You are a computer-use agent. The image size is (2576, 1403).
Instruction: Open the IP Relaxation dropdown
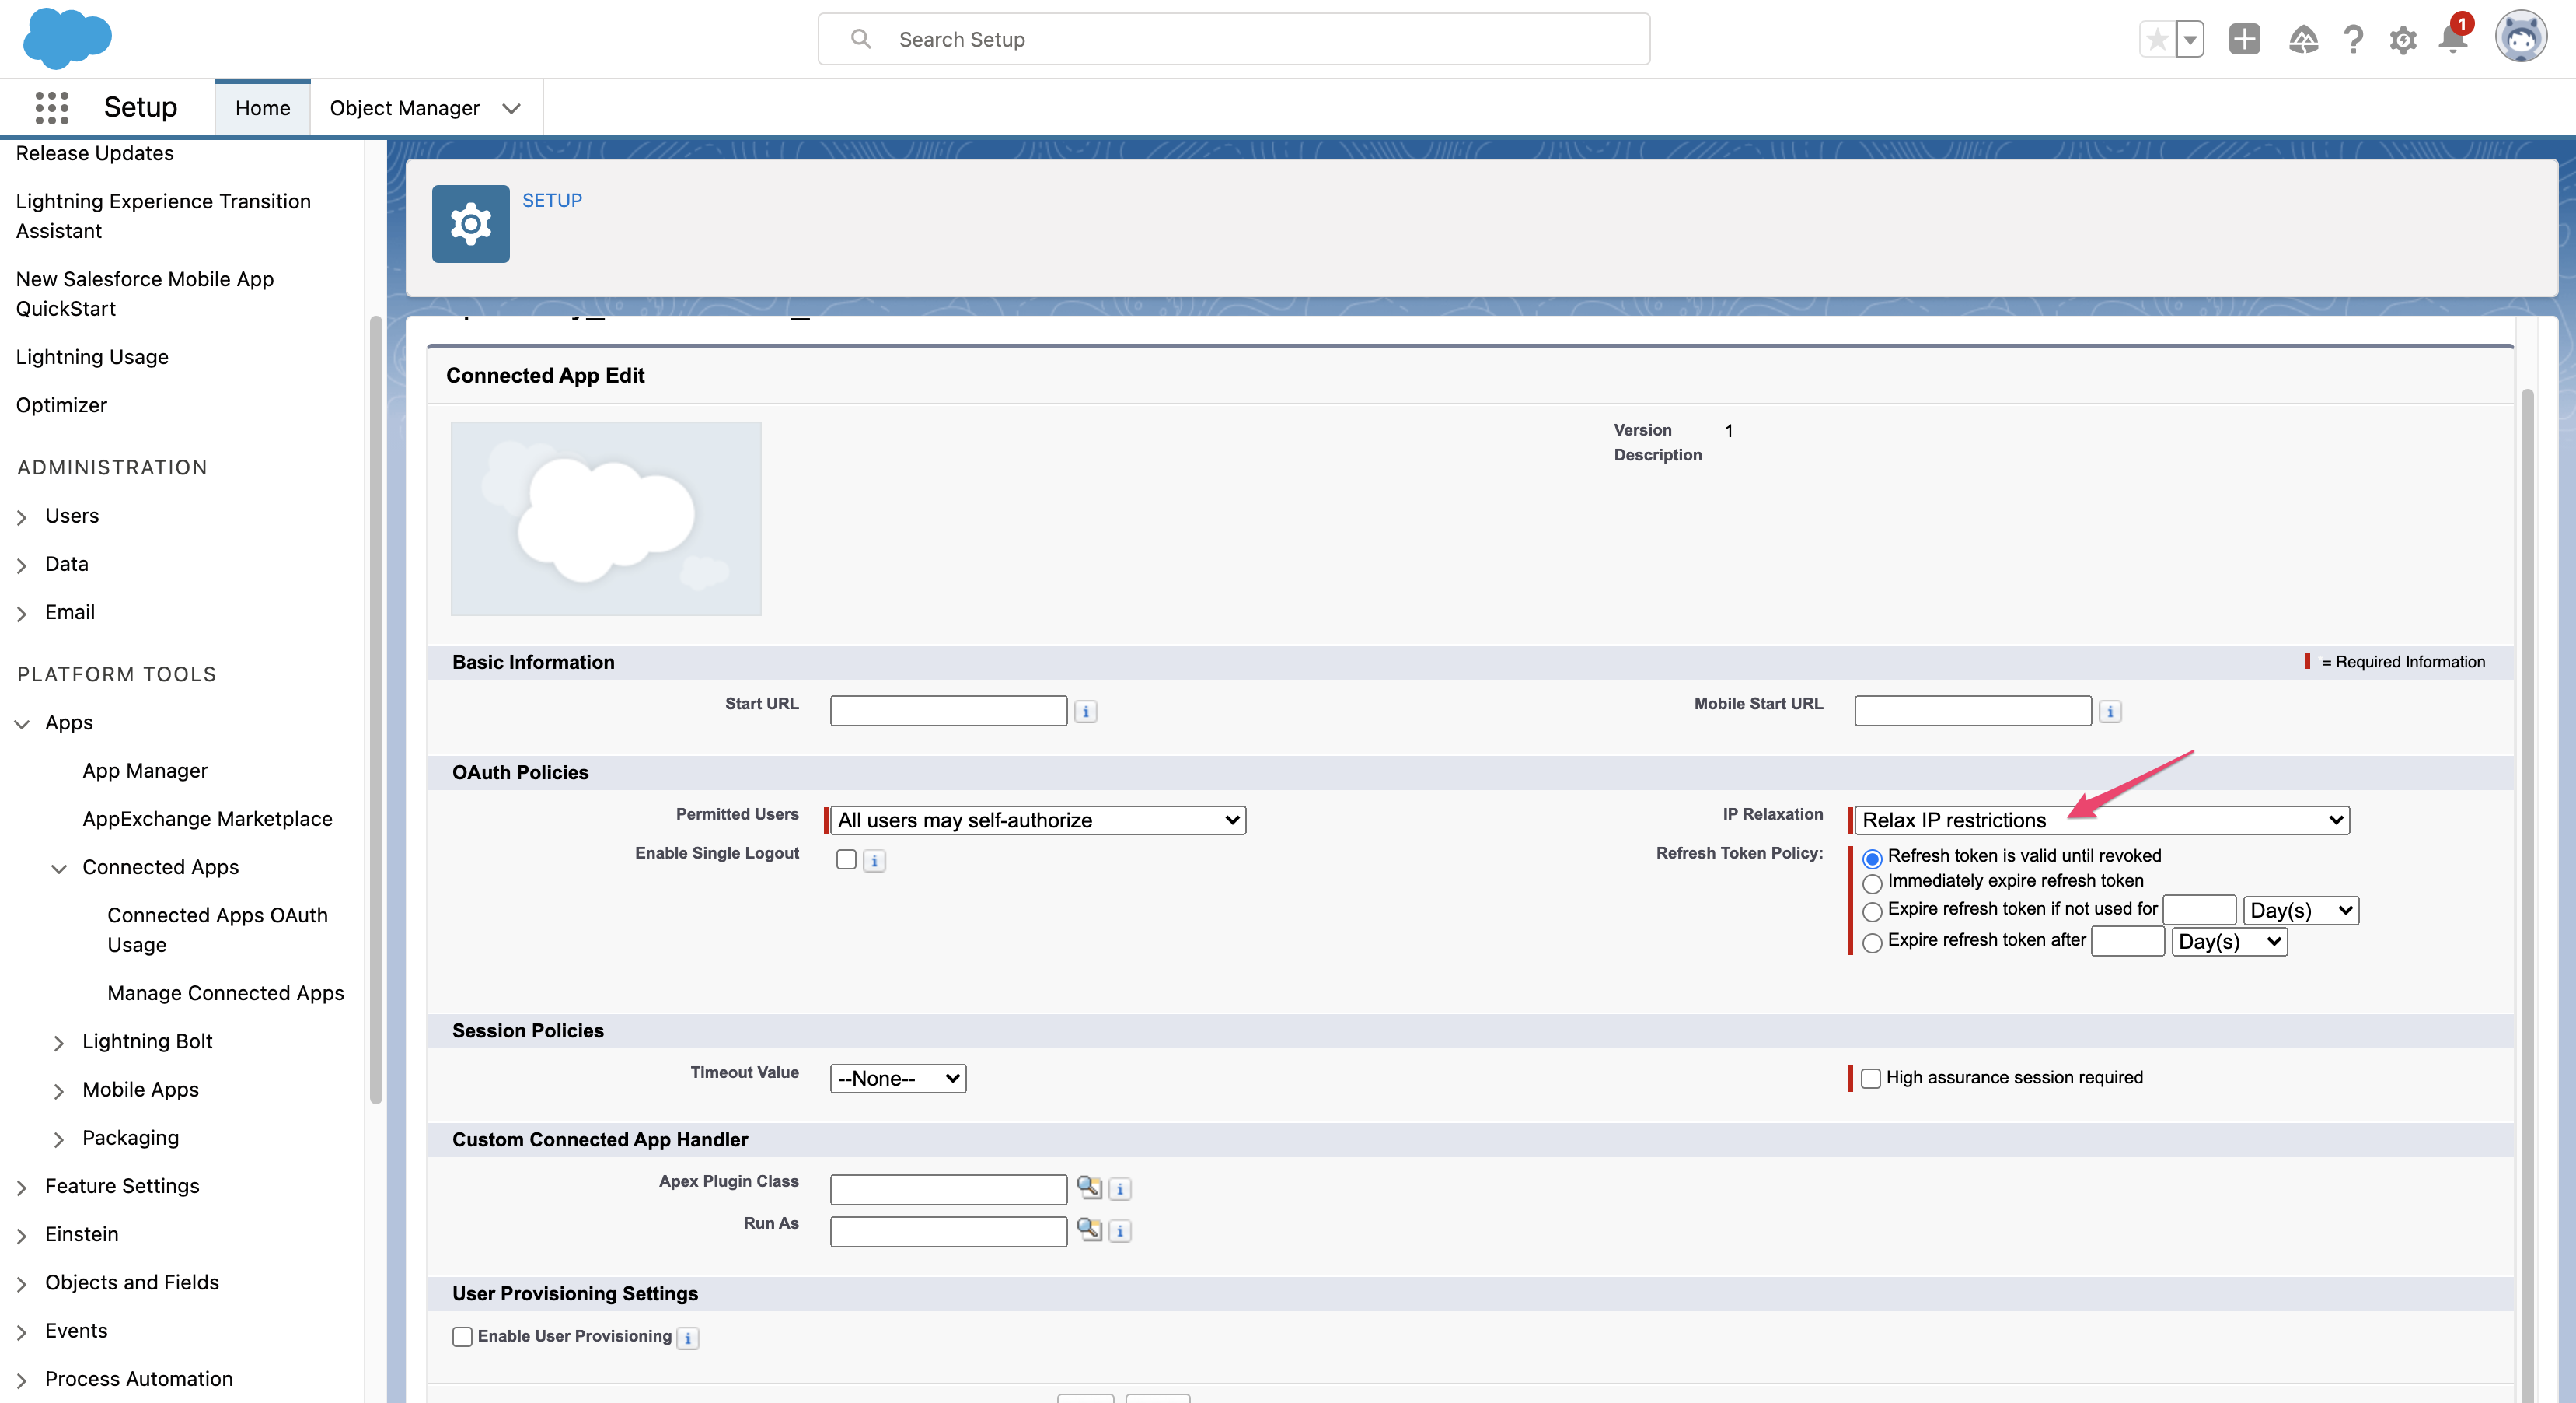2101,820
